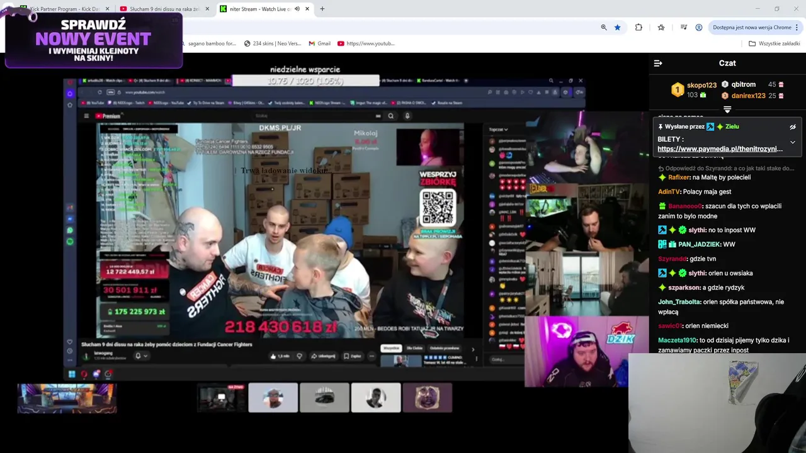This screenshot has width=806, height=453.
Task: Open the https://www.youtub... bookmark
Action: (366, 43)
